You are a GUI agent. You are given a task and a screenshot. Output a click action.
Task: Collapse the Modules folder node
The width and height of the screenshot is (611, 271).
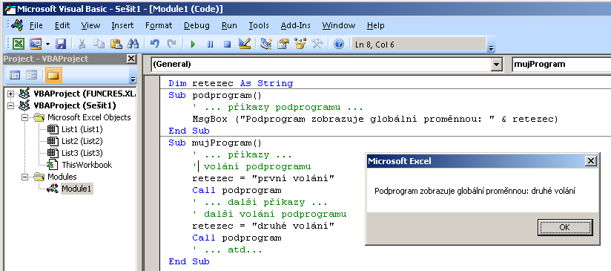click(25, 177)
